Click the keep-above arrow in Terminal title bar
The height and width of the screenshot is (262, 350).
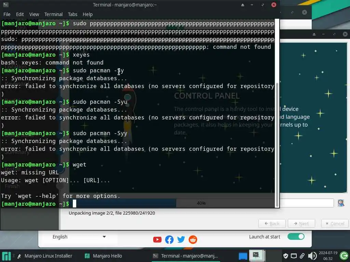click(243, 5)
